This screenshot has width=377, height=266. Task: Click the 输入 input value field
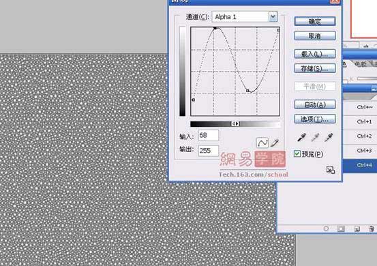209,136
